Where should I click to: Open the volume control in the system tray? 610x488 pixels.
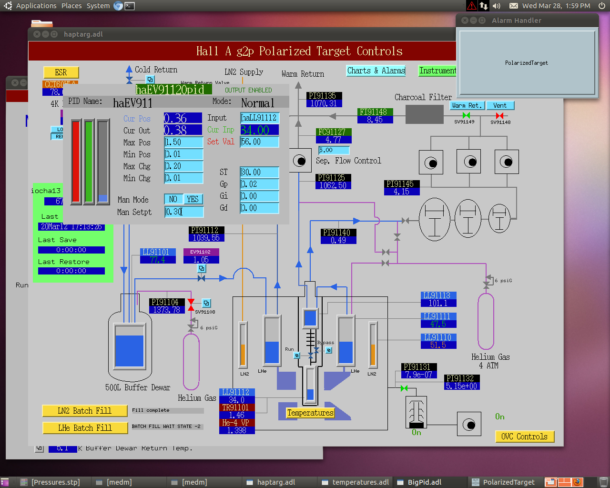(497, 6)
